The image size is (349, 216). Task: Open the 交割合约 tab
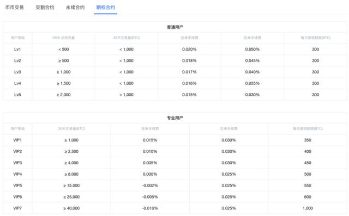point(45,7)
